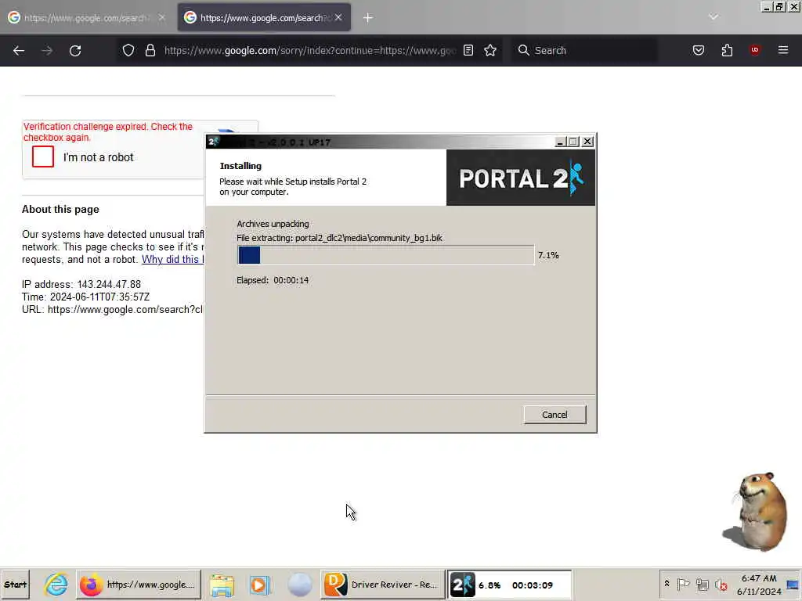Show hidden tray icons arrow
Screen dimensions: 802x601
click(x=667, y=584)
